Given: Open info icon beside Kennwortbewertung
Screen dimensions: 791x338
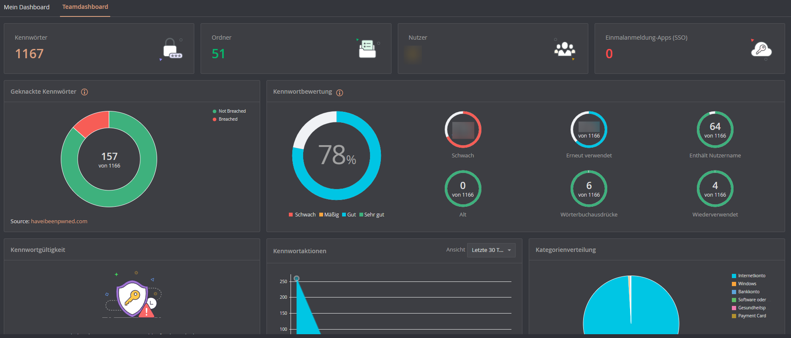Looking at the screenshot, I should 340,93.
